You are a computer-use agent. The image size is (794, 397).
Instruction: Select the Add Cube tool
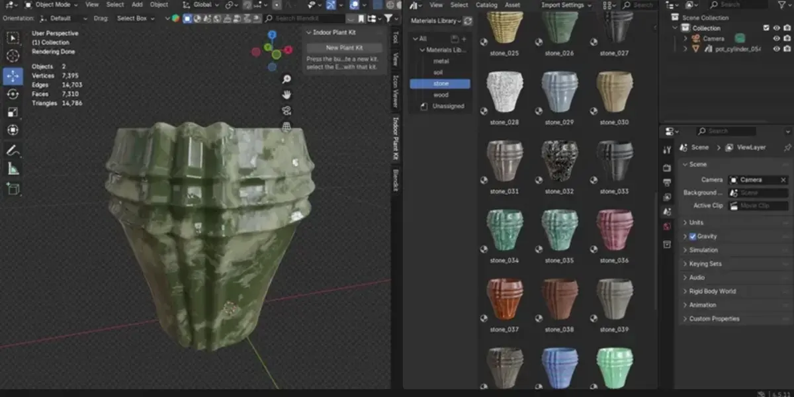click(x=13, y=189)
